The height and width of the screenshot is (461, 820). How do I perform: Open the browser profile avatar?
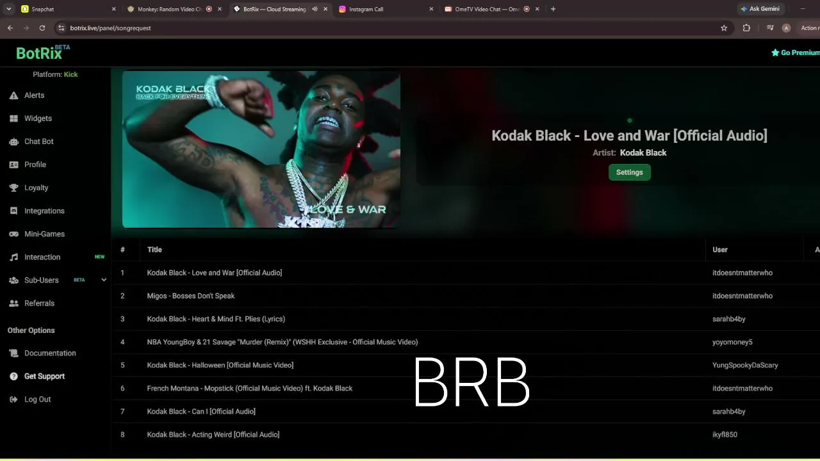(786, 28)
